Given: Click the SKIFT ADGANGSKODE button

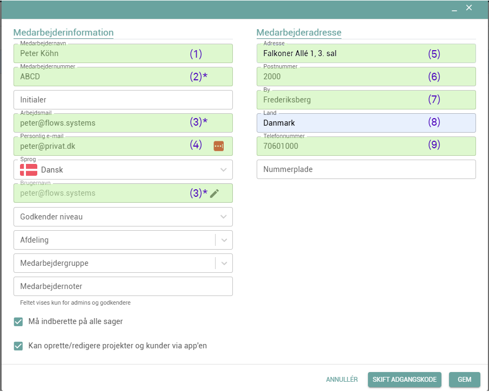Looking at the screenshot, I should pyautogui.click(x=405, y=380).
